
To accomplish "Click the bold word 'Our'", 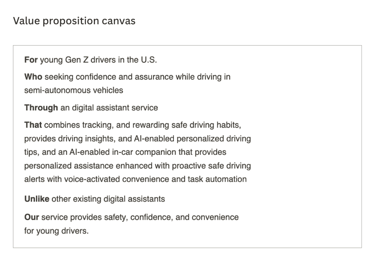I will [x=31, y=217].
